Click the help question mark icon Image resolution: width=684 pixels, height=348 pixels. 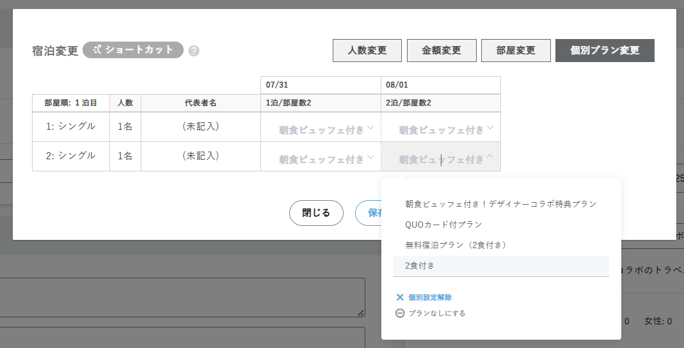(194, 51)
